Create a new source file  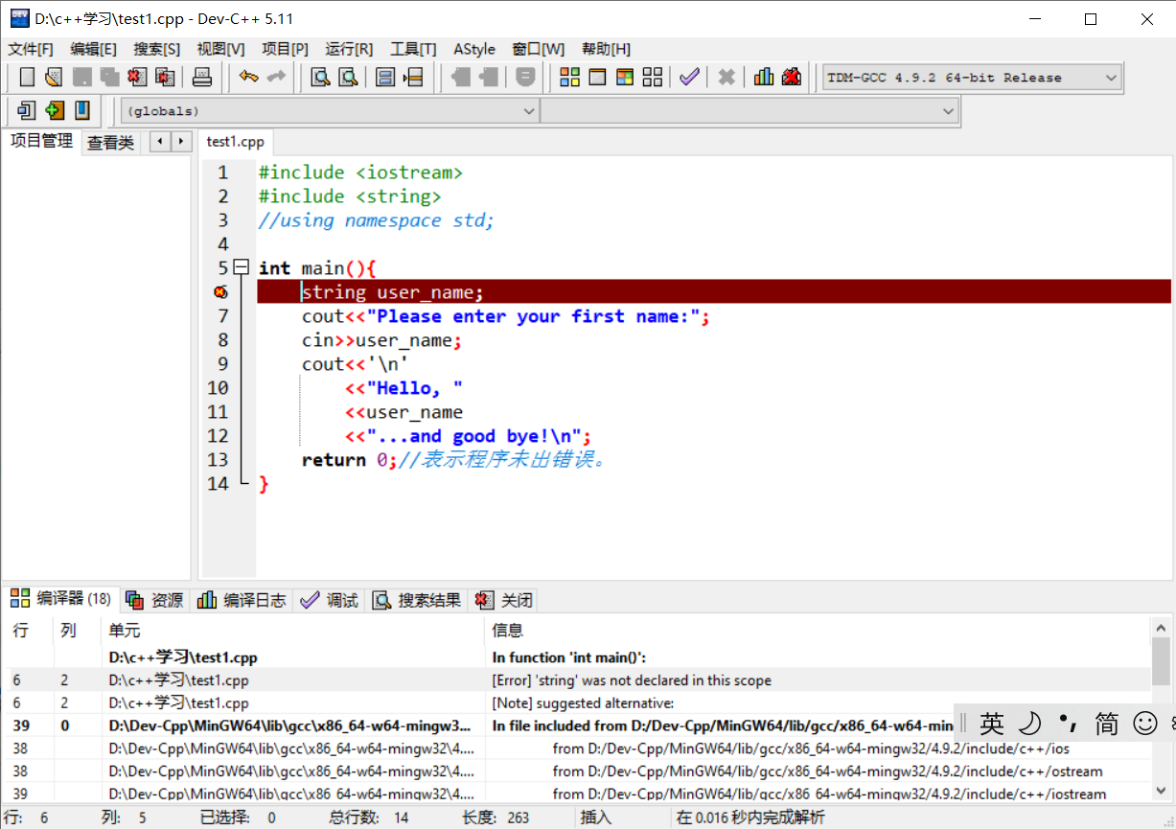[x=27, y=78]
